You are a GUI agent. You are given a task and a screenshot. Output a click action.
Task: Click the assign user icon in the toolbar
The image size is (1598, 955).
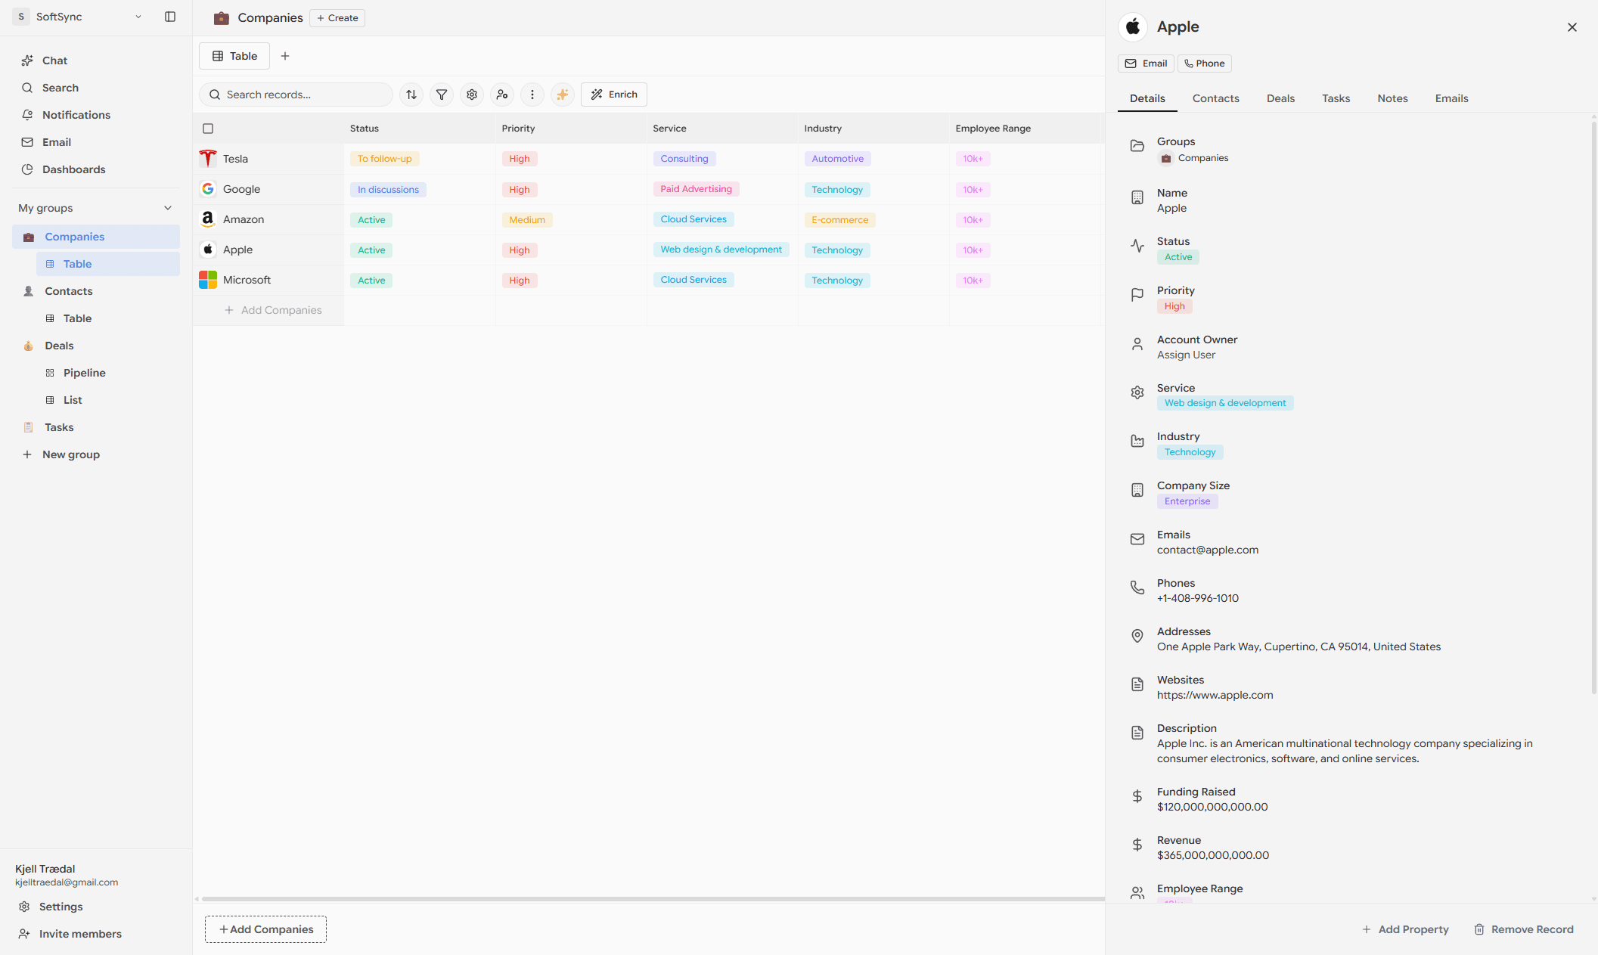(x=502, y=95)
